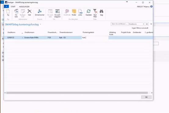Click the scroll-right arrow of the horizontal scrollbar
This screenshot has height=113, width=169.
152,93
